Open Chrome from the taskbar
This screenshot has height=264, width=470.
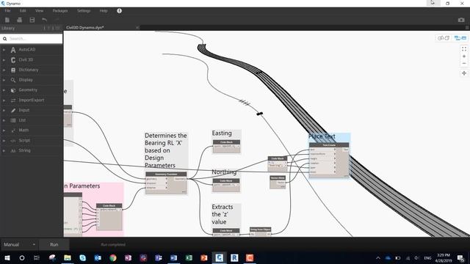tap(113, 257)
